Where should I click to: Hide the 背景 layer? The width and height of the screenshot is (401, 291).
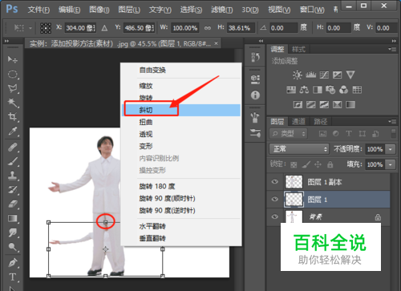pyautogui.click(x=274, y=216)
